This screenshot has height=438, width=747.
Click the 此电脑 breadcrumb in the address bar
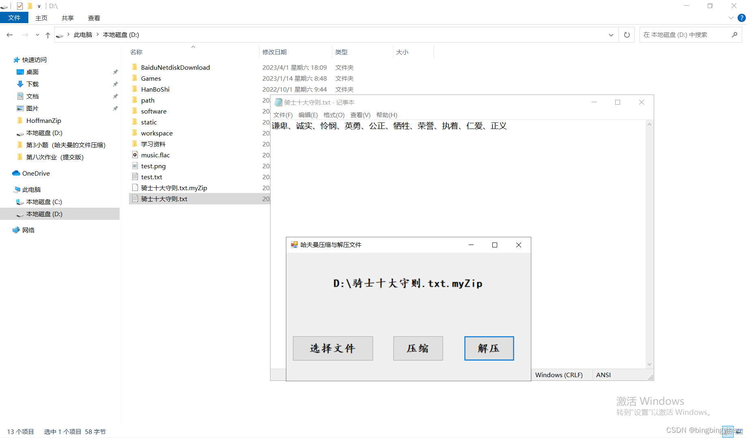[x=83, y=35]
